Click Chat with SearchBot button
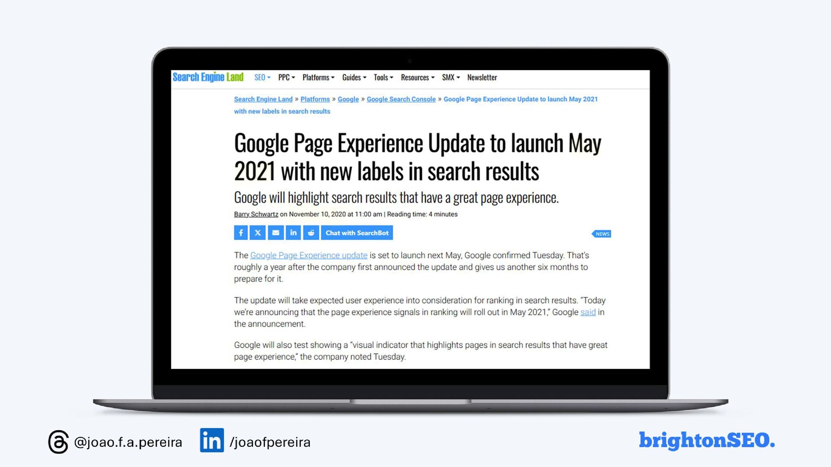The width and height of the screenshot is (831, 467). (357, 233)
